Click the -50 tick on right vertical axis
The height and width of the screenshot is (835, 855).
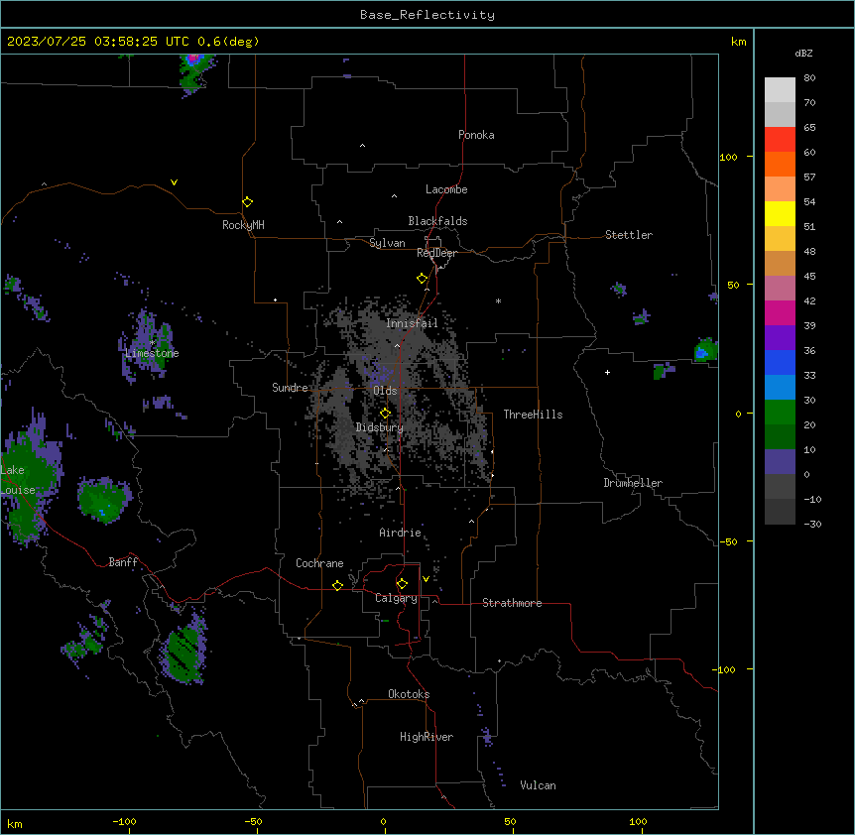[x=728, y=541]
